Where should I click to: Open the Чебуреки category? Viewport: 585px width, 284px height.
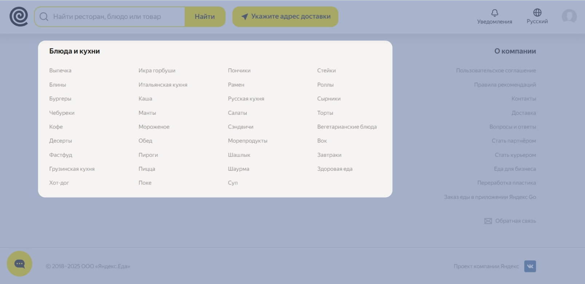pyautogui.click(x=62, y=113)
